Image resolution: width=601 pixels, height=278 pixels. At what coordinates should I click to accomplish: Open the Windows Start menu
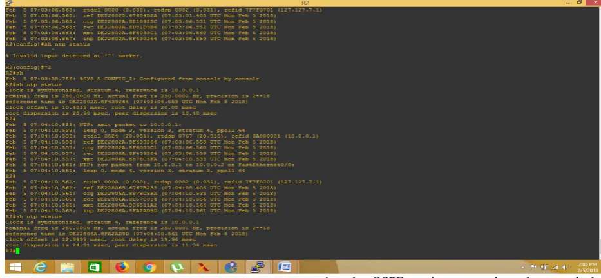click(15, 267)
